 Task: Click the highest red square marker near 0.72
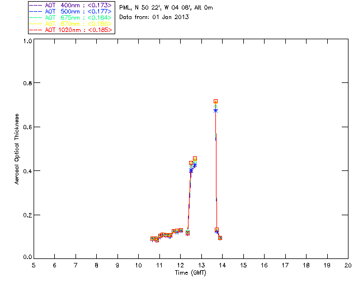215,101
